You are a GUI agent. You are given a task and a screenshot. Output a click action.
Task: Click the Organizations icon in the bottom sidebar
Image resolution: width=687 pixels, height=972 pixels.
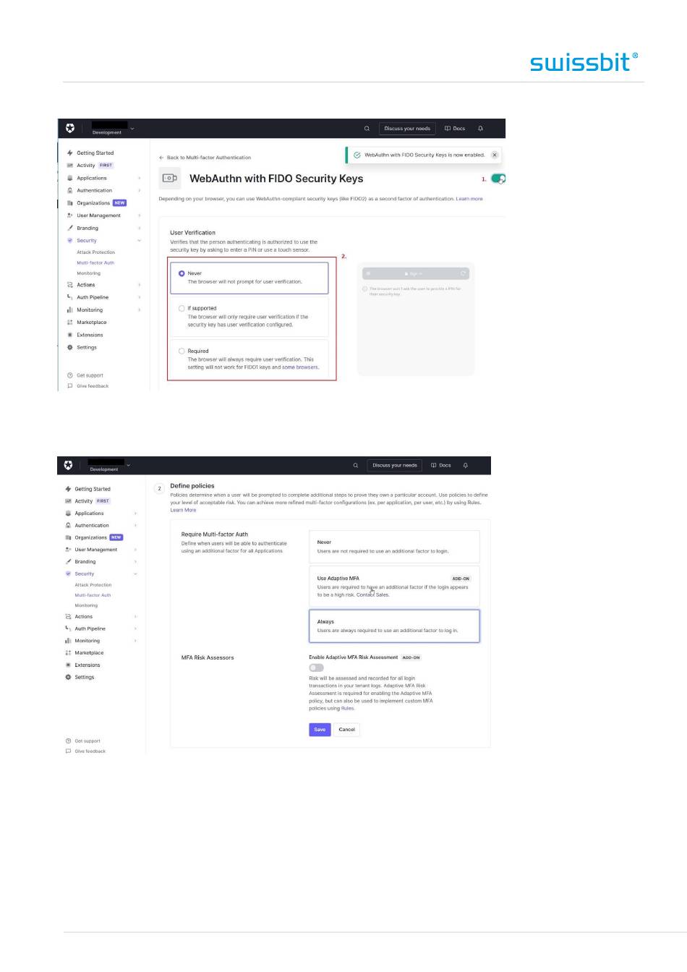click(x=68, y=537)
